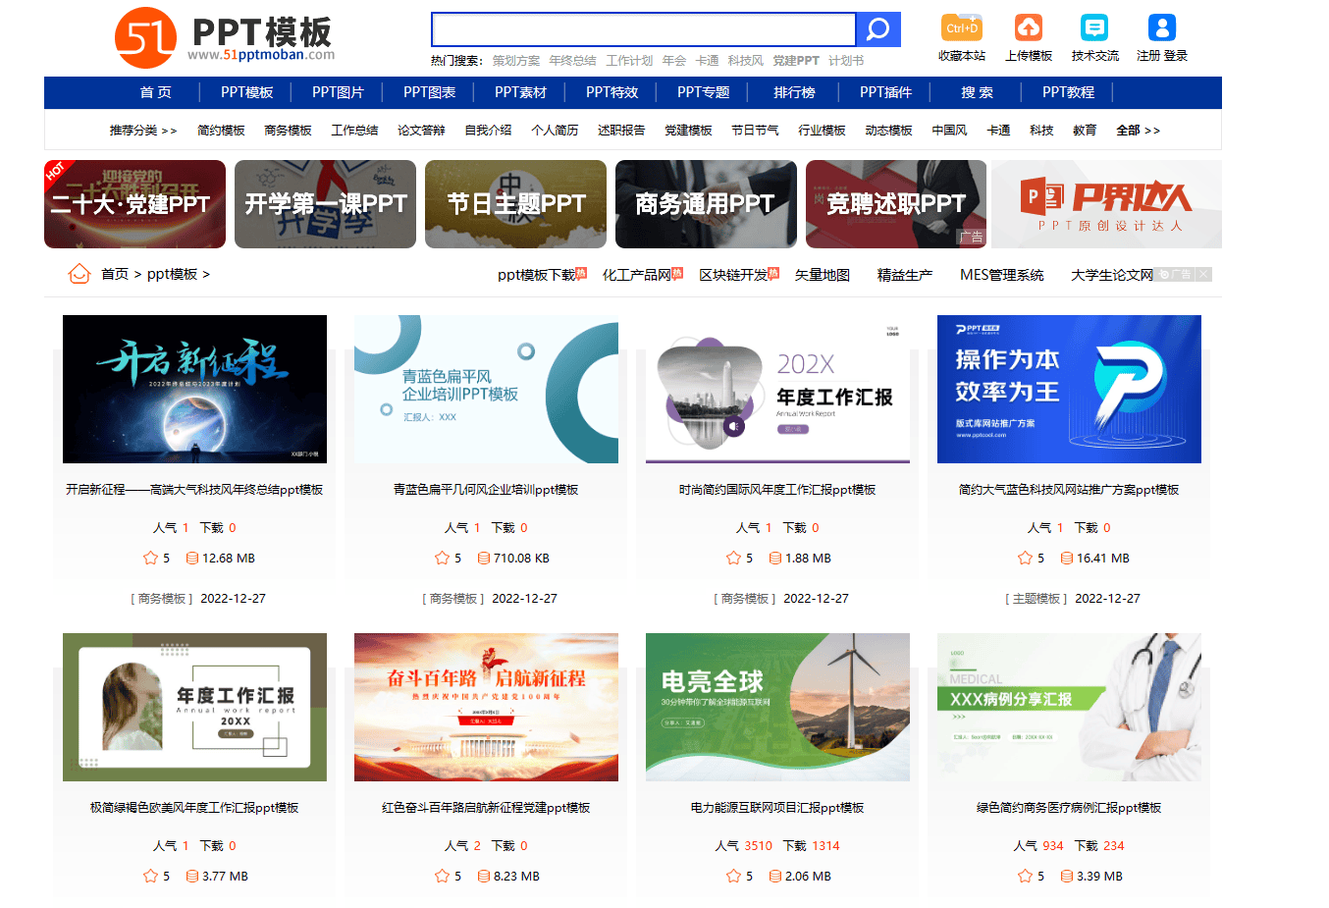Click the 简约模板 category link
The height and width of the screenshot is (908, 1329).
coord(221,131)
